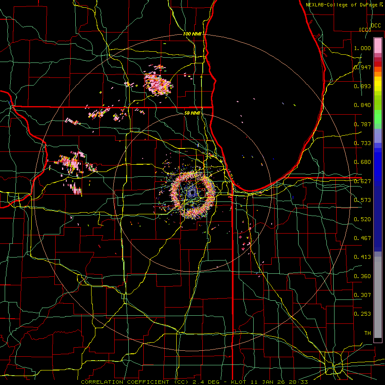Select the 0.893 scale value

[x=362, y=86]
